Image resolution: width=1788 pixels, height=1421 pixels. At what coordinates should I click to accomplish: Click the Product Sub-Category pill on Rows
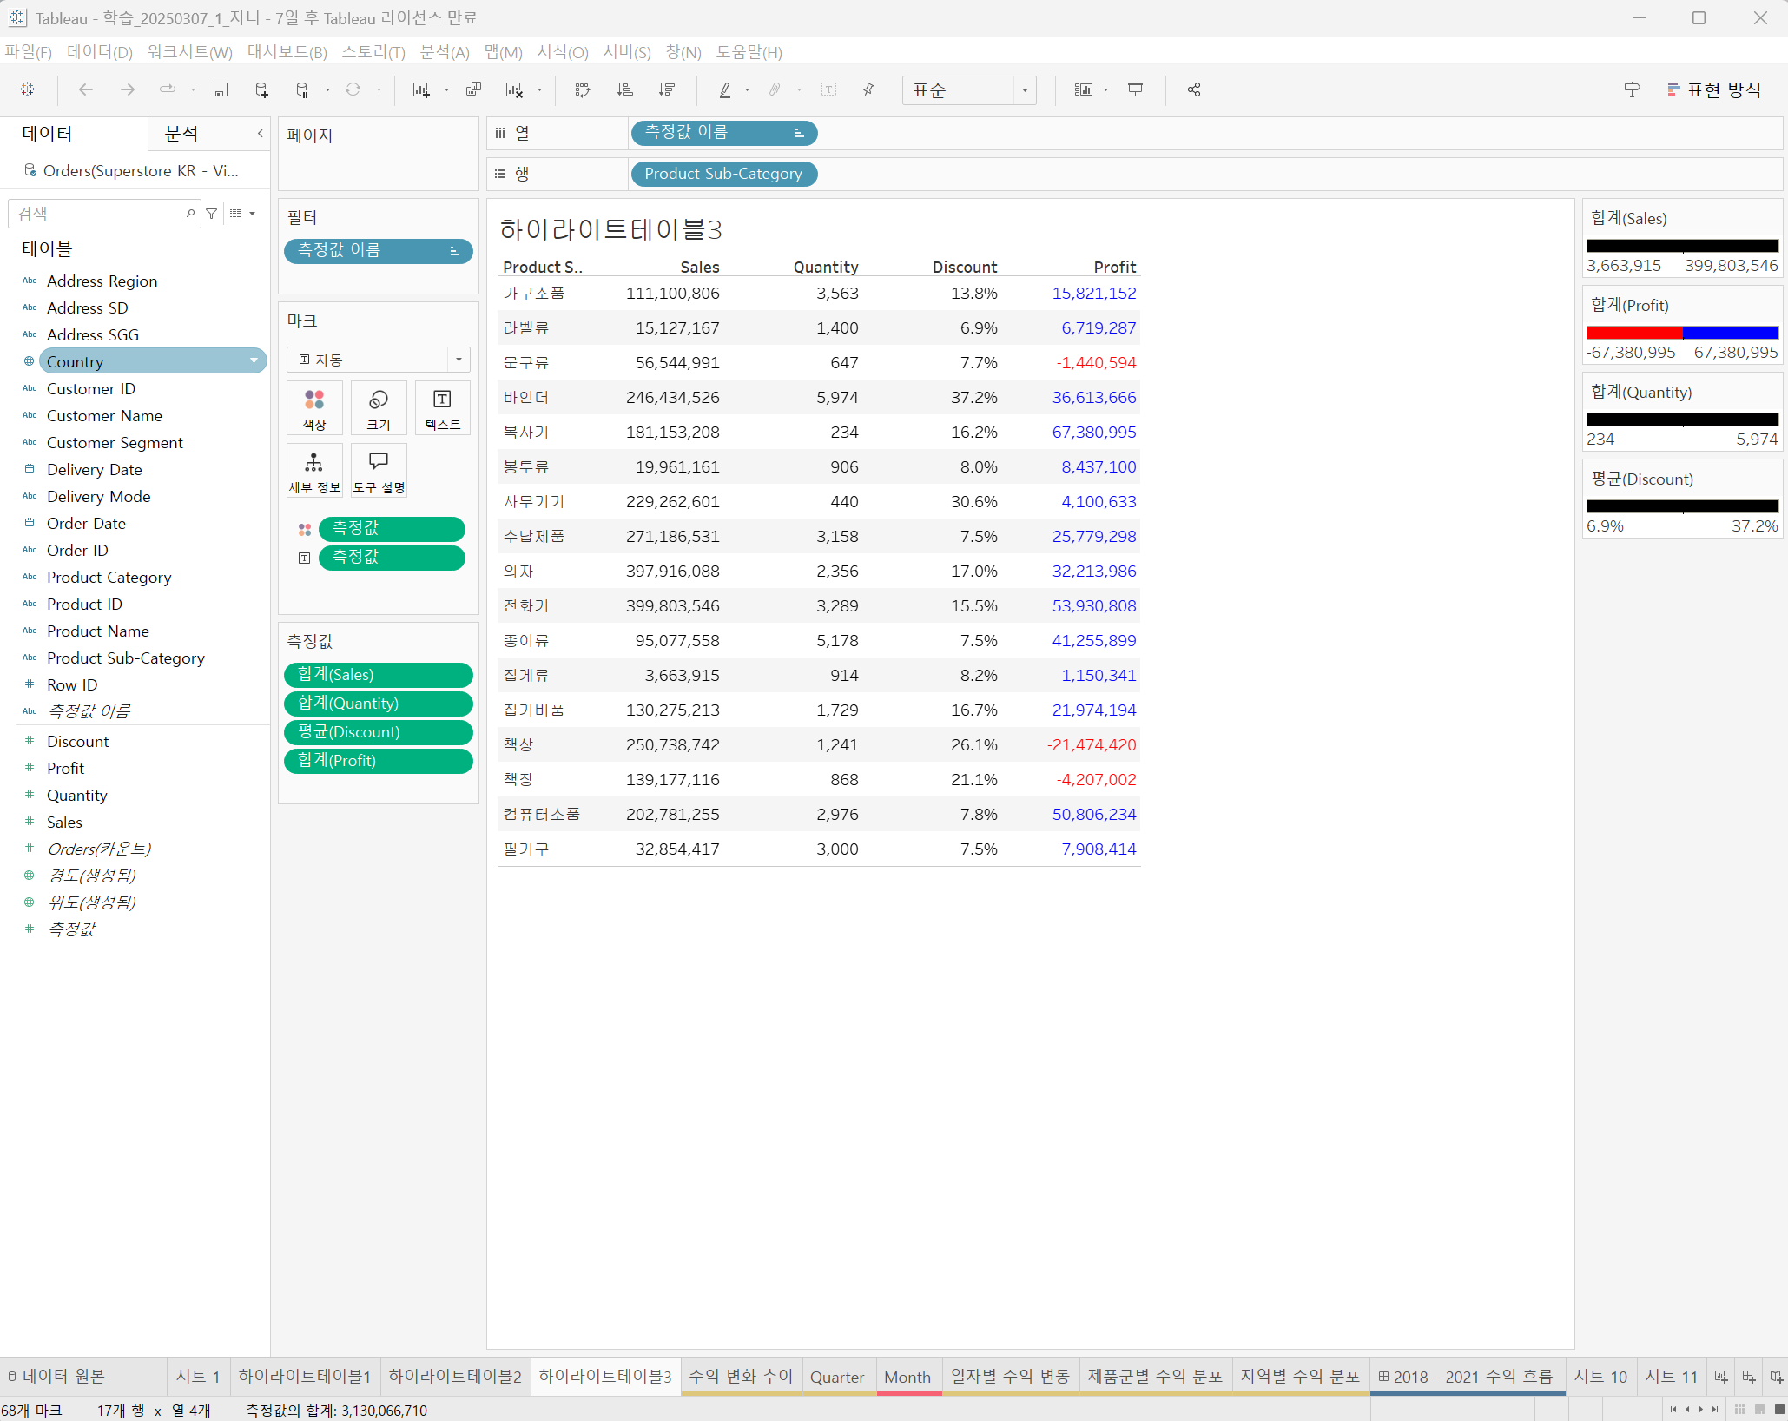722,174
